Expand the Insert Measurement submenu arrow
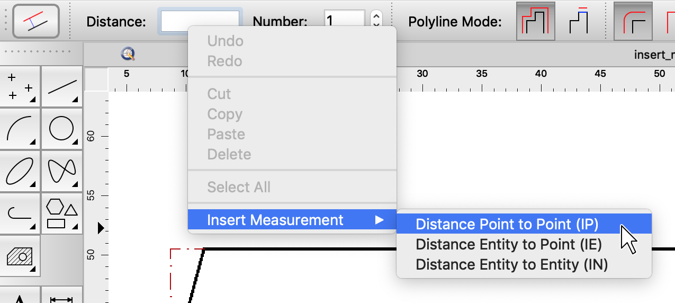This screenshot has height=303, width=675. pyautogui.click(x=379, y=220)
